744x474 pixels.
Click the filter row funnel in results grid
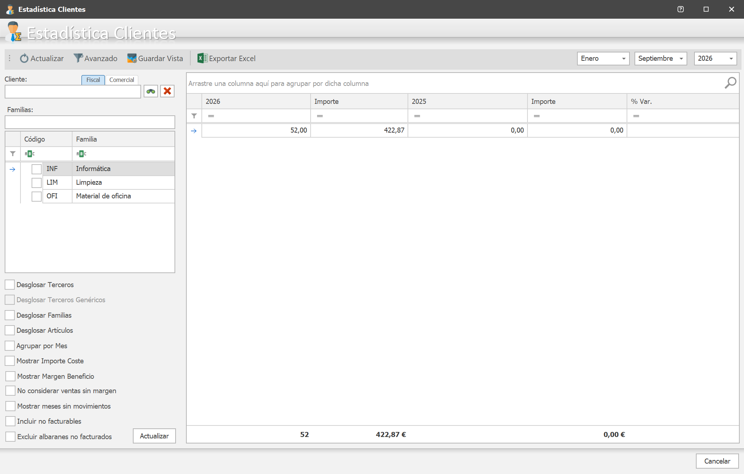point(194,116)
